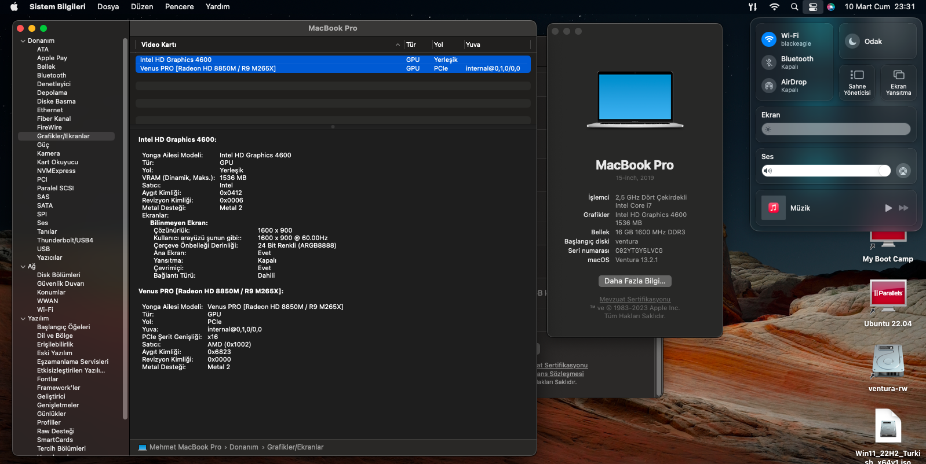Viewport: 926px width, 464px height.
Task: Click the sound output AirPlay icon
Action: tap(903, 171)
